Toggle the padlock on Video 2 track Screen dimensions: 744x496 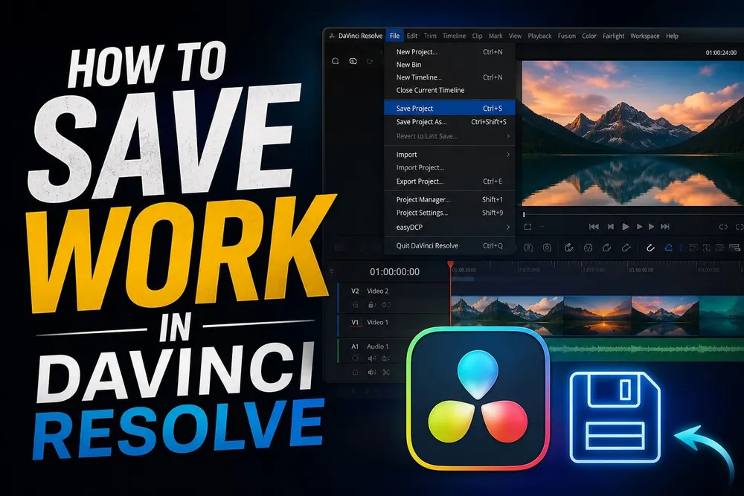pyautogui.click(x=355, y=304)
